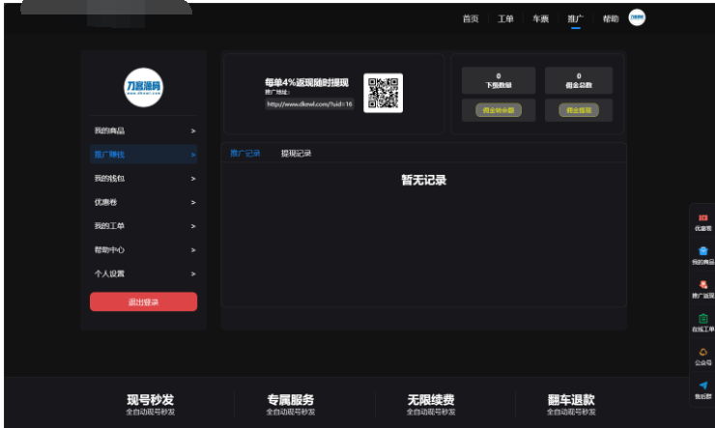Open 公众号 icon in floating sidebar
The height and width of the screenshot is (428, 715).
click(702, 352)
